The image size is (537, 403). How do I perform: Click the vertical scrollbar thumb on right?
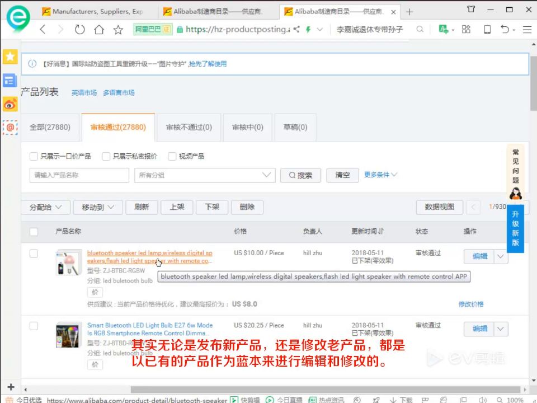point(533,83)
